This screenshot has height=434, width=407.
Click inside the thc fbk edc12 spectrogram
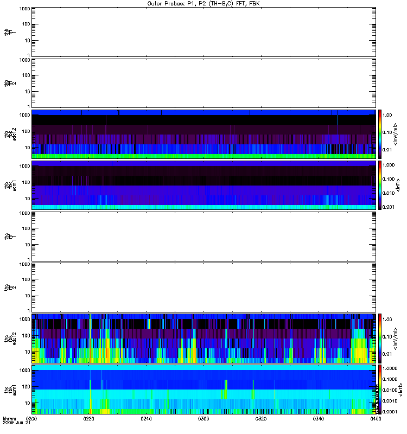tap(204, 337)
